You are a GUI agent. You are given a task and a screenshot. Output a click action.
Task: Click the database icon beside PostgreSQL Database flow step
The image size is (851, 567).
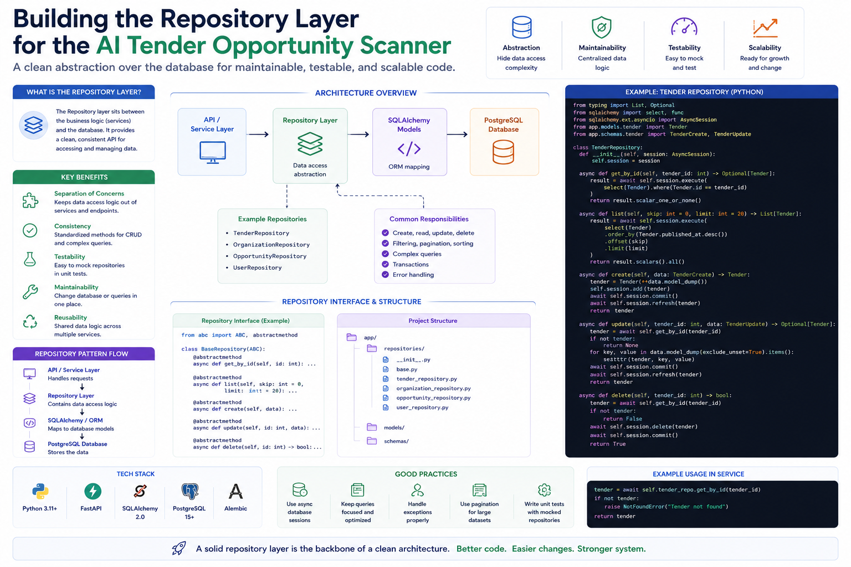coord(30,447)
